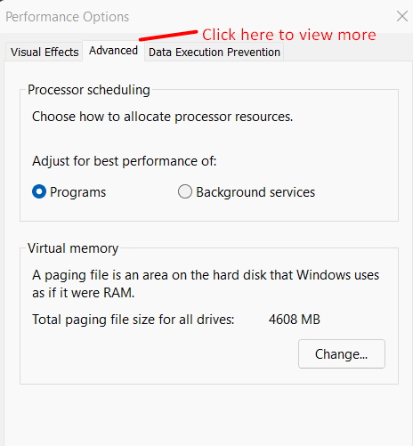Click the Background services label text
This screenshot has width=413, height=446.
coord(255,192)
